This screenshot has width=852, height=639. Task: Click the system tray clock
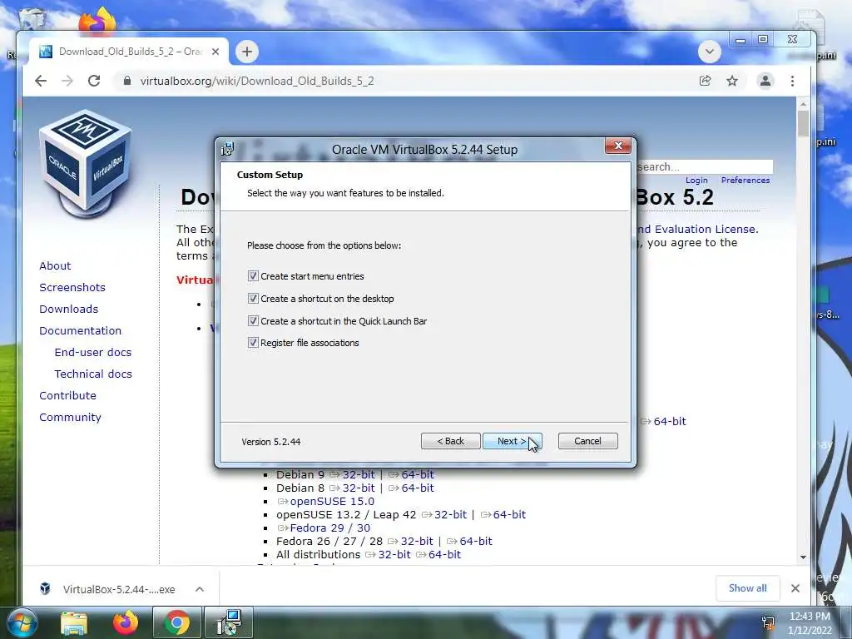[x=810, y=623]
